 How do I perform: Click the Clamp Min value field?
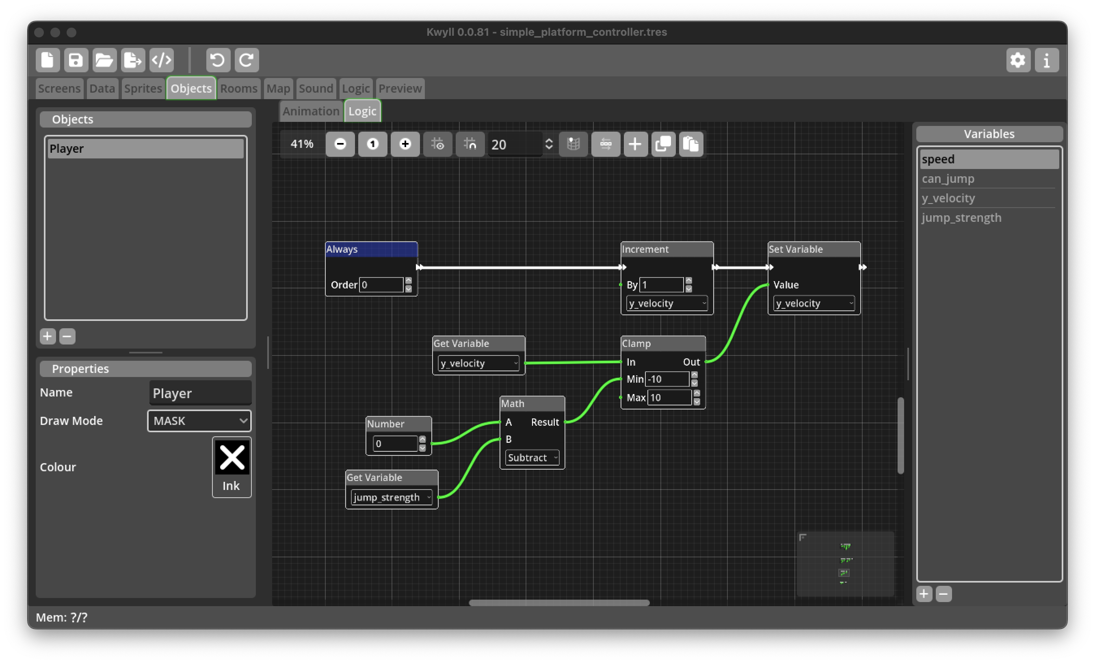click(667, 379)
